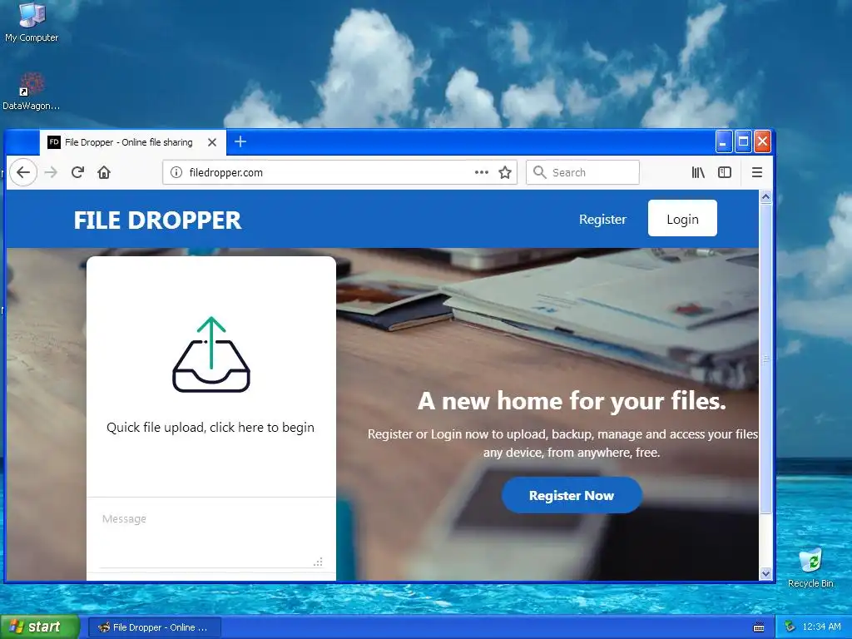Click the page vertical scrollbar thumb
Image resolution: width=852 pixels, height=639 pixels.
tap(765, 359)
